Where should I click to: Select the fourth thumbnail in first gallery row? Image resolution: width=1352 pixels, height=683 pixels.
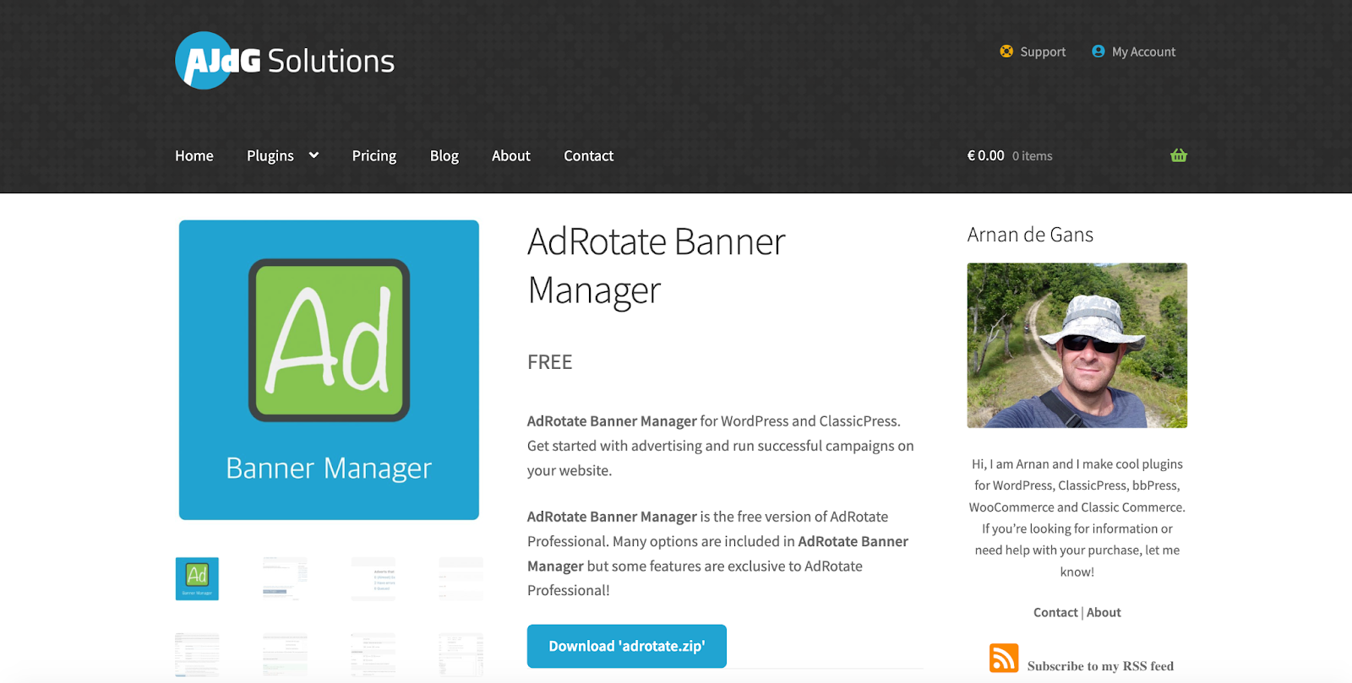pos(461,578)
